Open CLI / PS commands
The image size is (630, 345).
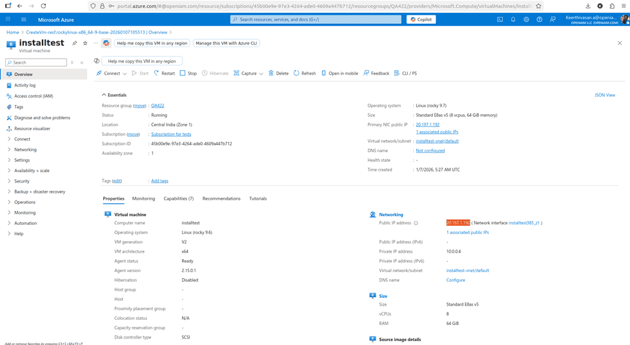pyautogui.click(x=405, y=73)
